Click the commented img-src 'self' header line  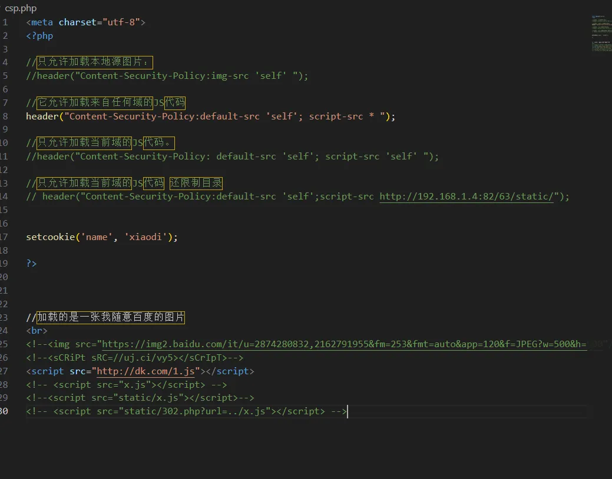click(x=167, y=76)
